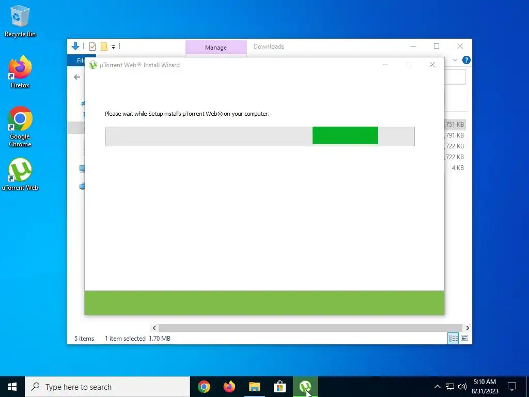Open the Customize Quick Access Toolbar dropdown

point(113,47)
